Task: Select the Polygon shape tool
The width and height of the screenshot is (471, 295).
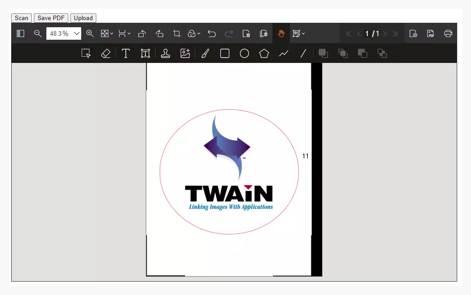Action: point(264,54)
